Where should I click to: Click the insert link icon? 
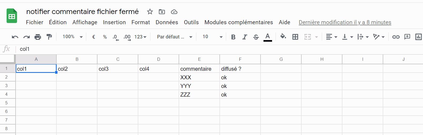point(396,37)
